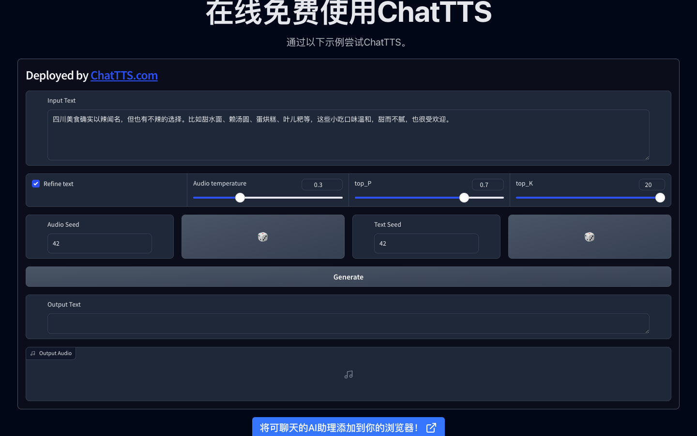Click the resize handle of Input Text area
The width and height of the screenshot is (697, 436).
(x=647, y=157)
